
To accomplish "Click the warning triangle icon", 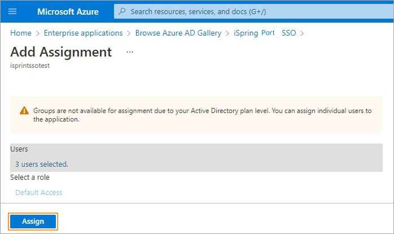I will 24,110.
